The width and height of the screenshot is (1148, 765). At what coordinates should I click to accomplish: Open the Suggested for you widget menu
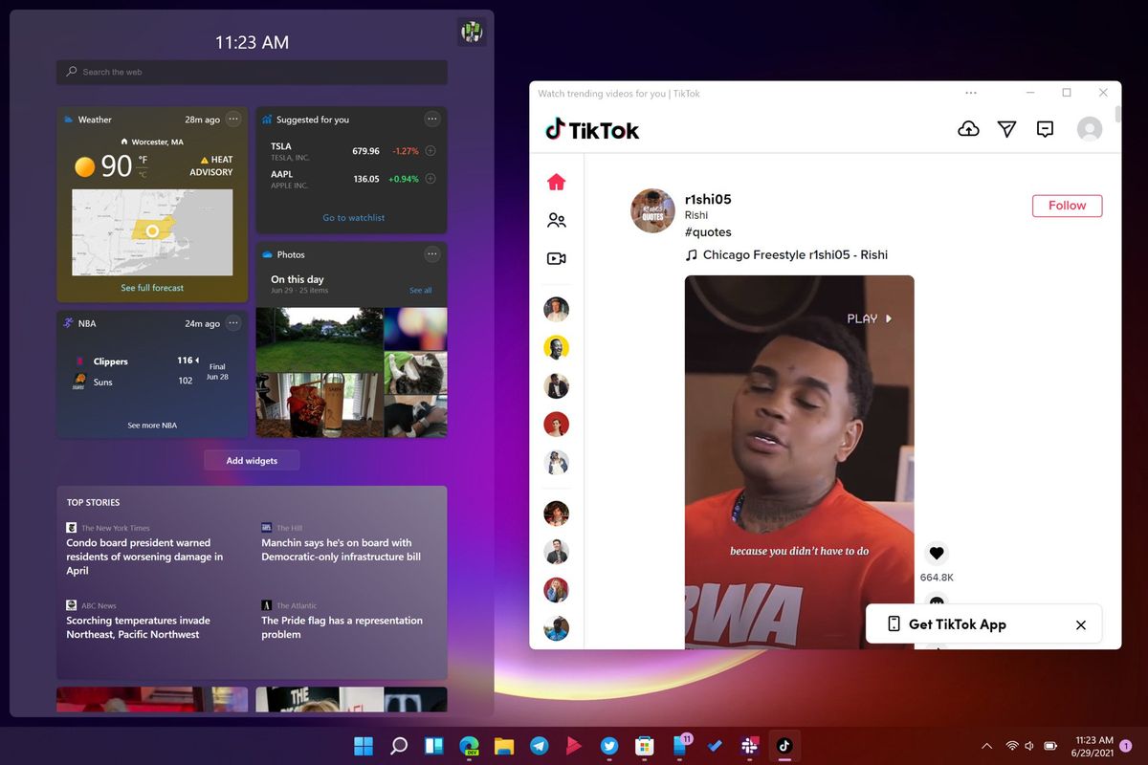point(431,119)
